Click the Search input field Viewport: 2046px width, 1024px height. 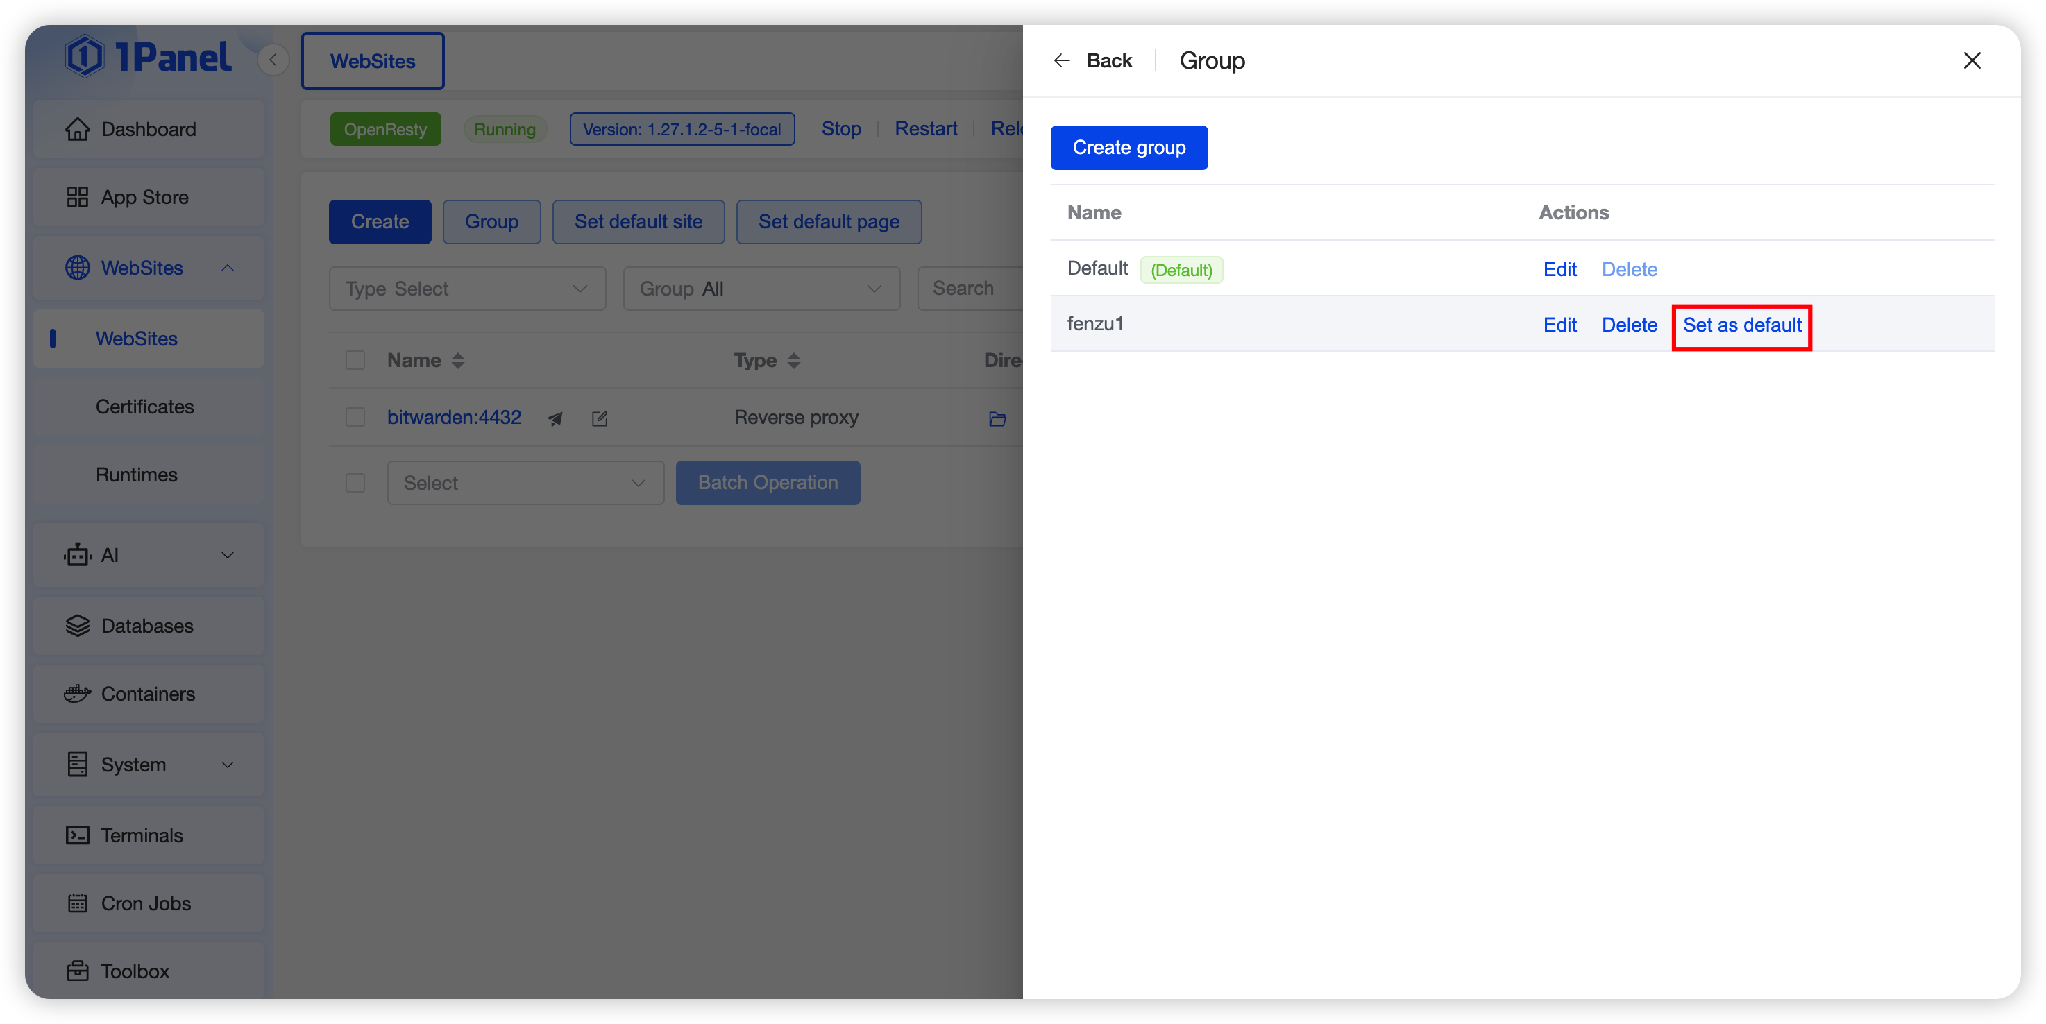(969, 289)
